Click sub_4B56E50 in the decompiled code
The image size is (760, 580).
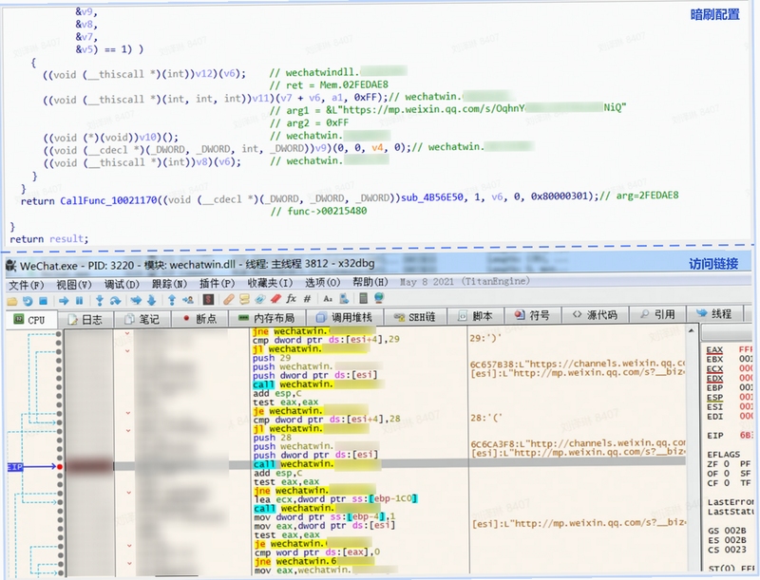pyautogui.click(x=432, y=198)
